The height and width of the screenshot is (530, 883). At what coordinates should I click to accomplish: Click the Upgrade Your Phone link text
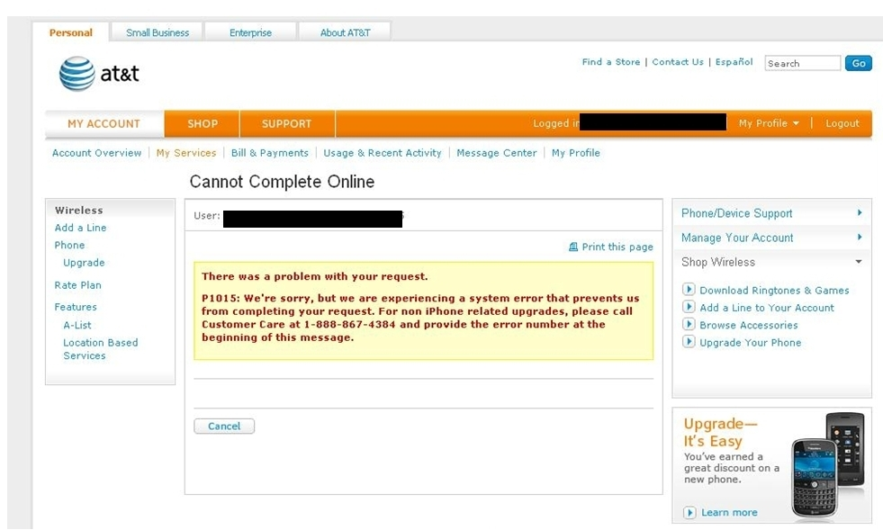pyautogui.click(x=750, y=343)
